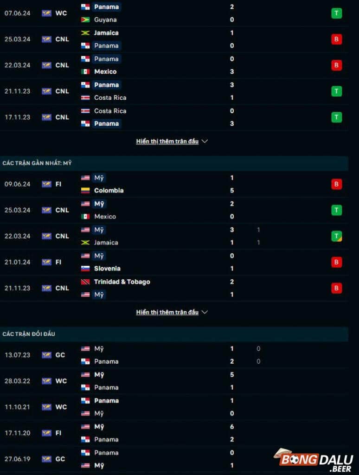Viewport: 359px width, 475px height.
Task: Open the Colombia team name link
Action: click(x=109, y=191)
